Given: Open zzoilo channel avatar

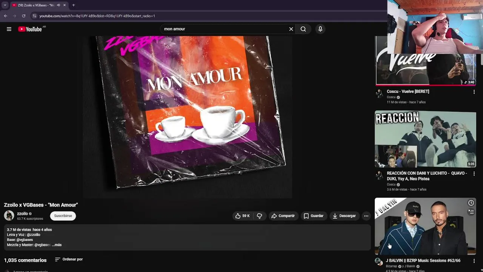Looking at the screenshot, I should [9, 216].
